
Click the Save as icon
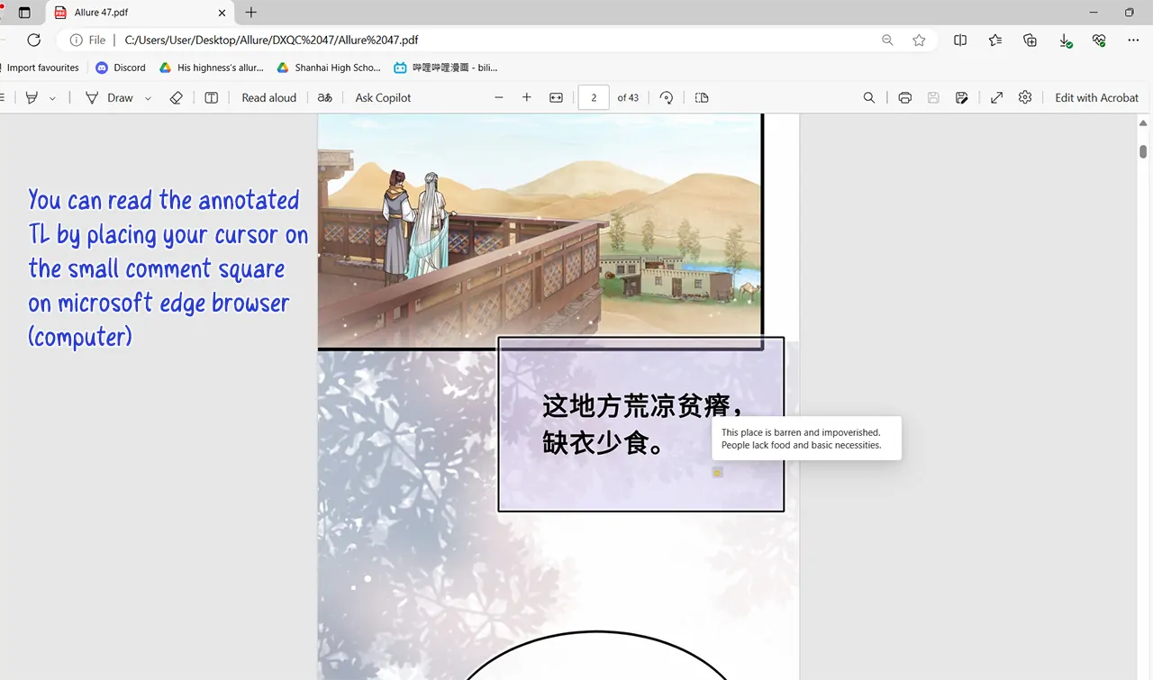[962, 97]
